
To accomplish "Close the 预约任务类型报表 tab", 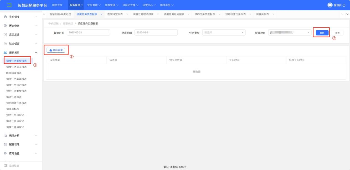I will click(x=219, y=14).
